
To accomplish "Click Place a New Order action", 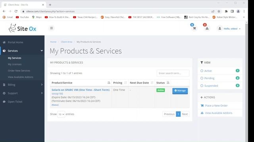I will point(216,106).
